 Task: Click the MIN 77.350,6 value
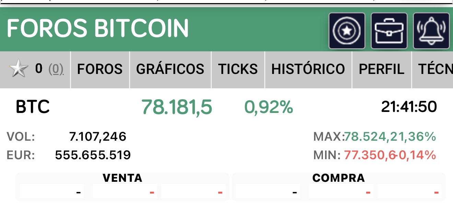[370, 155]
